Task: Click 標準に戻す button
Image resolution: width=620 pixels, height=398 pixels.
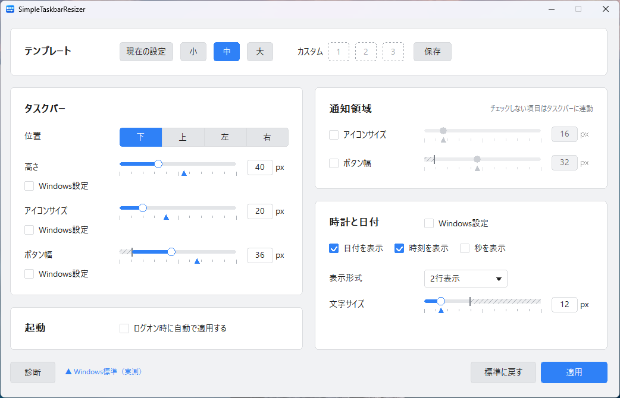Action: tap(503, 372)
